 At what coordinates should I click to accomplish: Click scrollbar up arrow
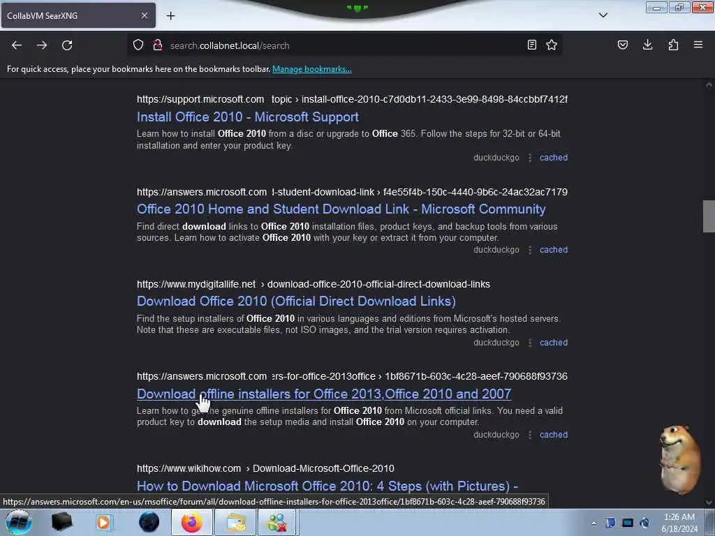pos(709,84)
